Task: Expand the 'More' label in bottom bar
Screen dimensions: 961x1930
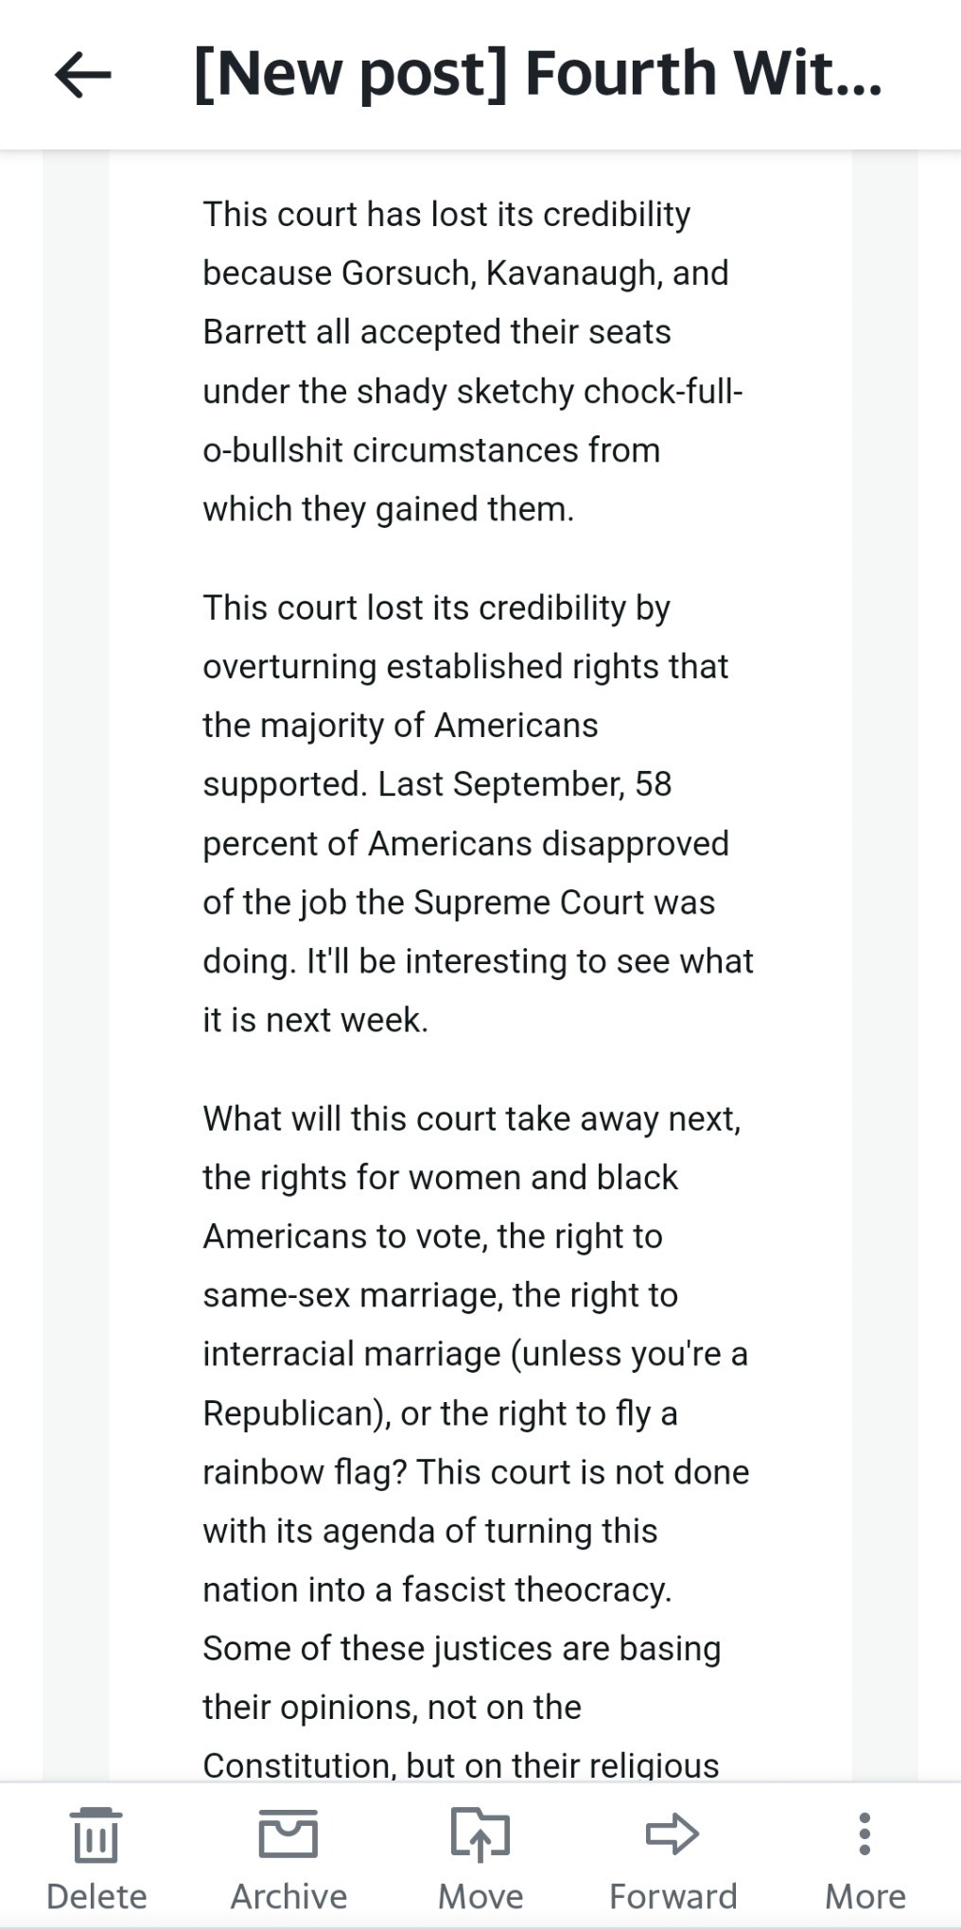Action: 865,1897
